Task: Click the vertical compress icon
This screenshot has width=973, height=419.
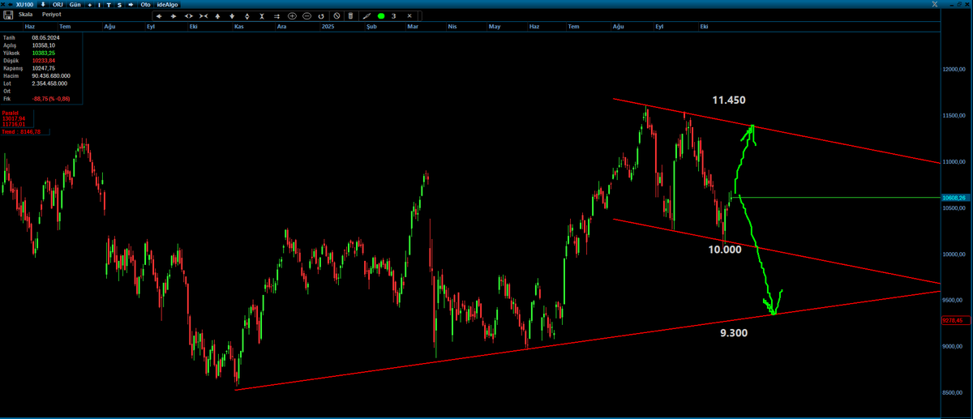Action: (262, 16)
